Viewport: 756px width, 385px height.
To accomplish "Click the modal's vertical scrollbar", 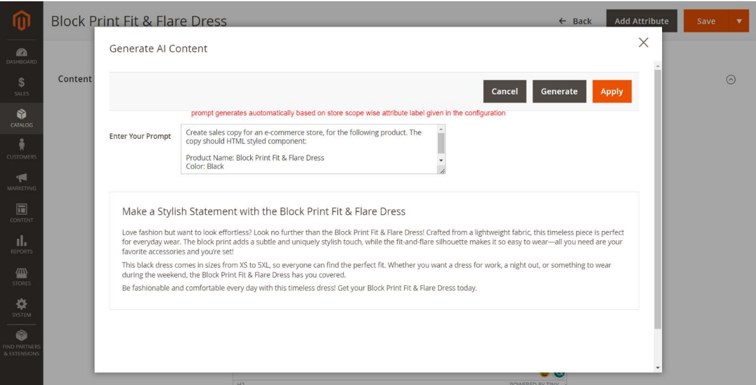I will (658, 194).
